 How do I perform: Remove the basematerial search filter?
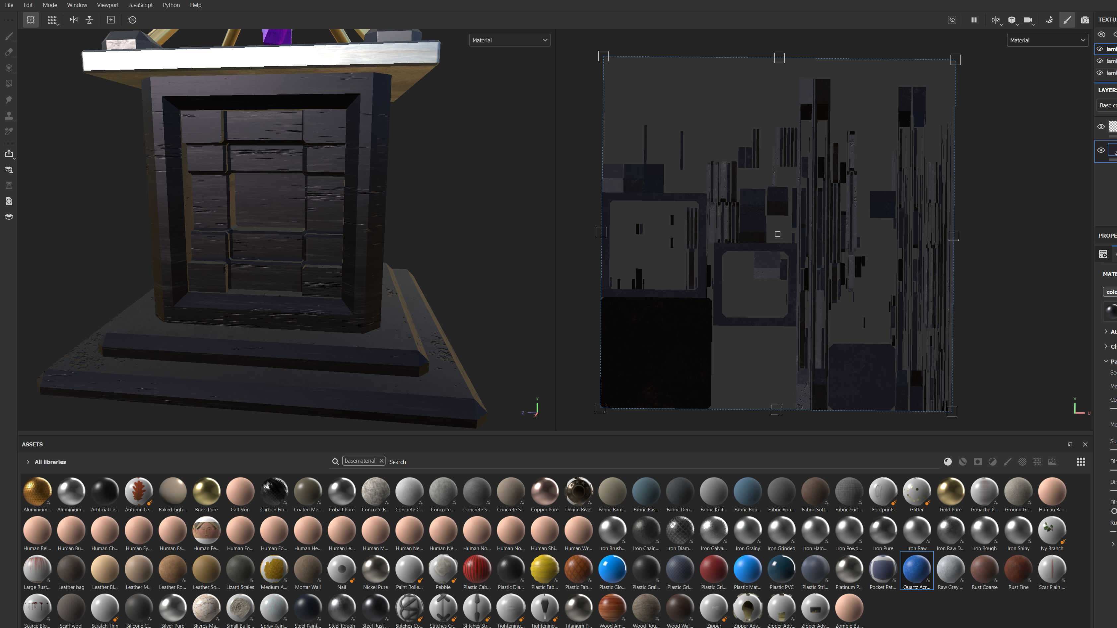(381, 461)
